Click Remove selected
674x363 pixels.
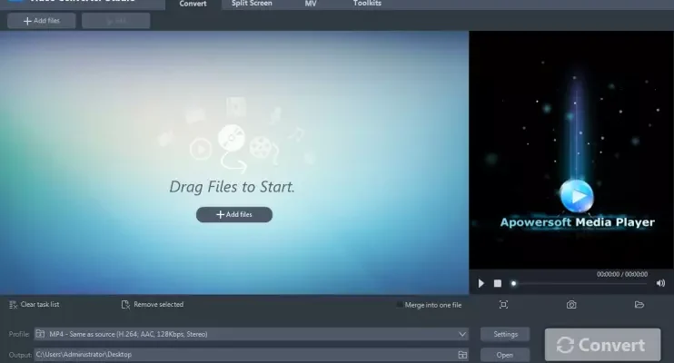click(153, 305)
